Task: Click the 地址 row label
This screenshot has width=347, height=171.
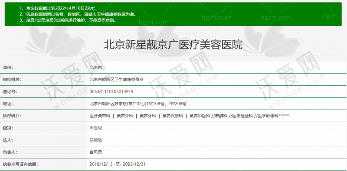Action: [x=8, y=103]
